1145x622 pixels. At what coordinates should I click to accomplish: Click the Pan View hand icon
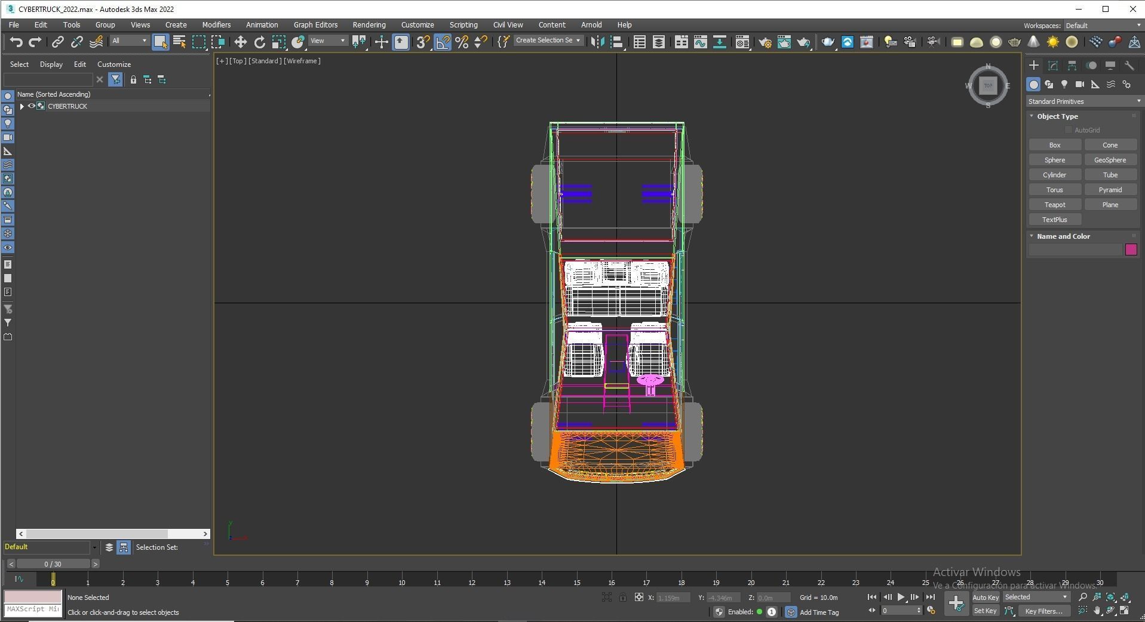pyautogui.click(x=1097, y=611)
